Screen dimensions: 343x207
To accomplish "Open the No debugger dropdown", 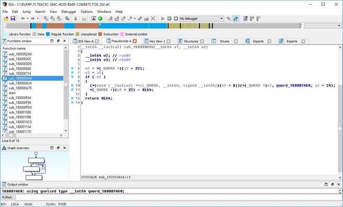I will click(202, 19).
